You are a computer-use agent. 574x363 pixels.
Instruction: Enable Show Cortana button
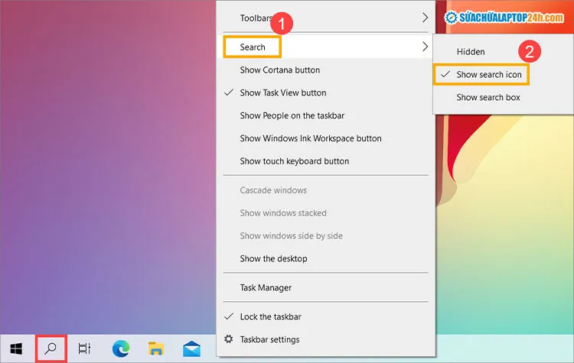[x=279, y=70]
